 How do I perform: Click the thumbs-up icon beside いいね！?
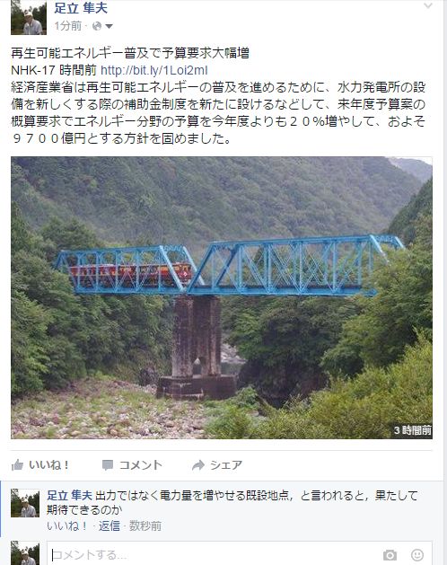pyautogui.click(x=17, y=465)
